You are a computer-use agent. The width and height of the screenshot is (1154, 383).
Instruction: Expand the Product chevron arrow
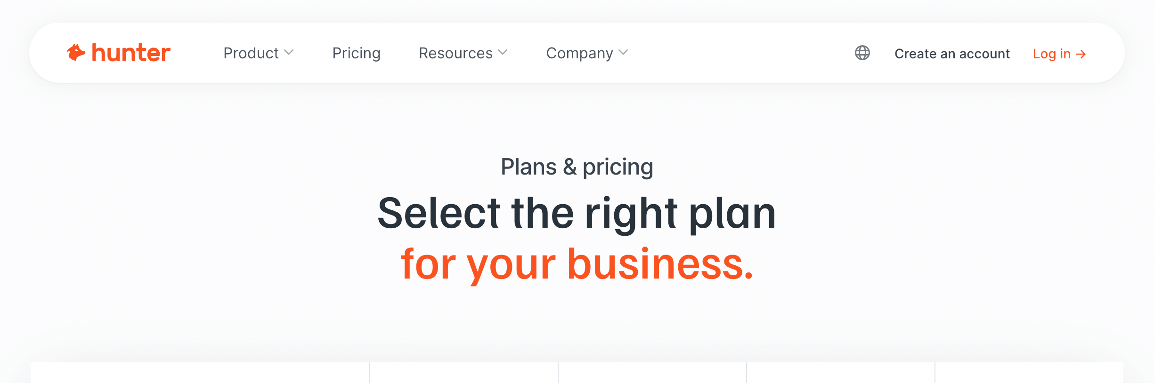pos(289,53)
